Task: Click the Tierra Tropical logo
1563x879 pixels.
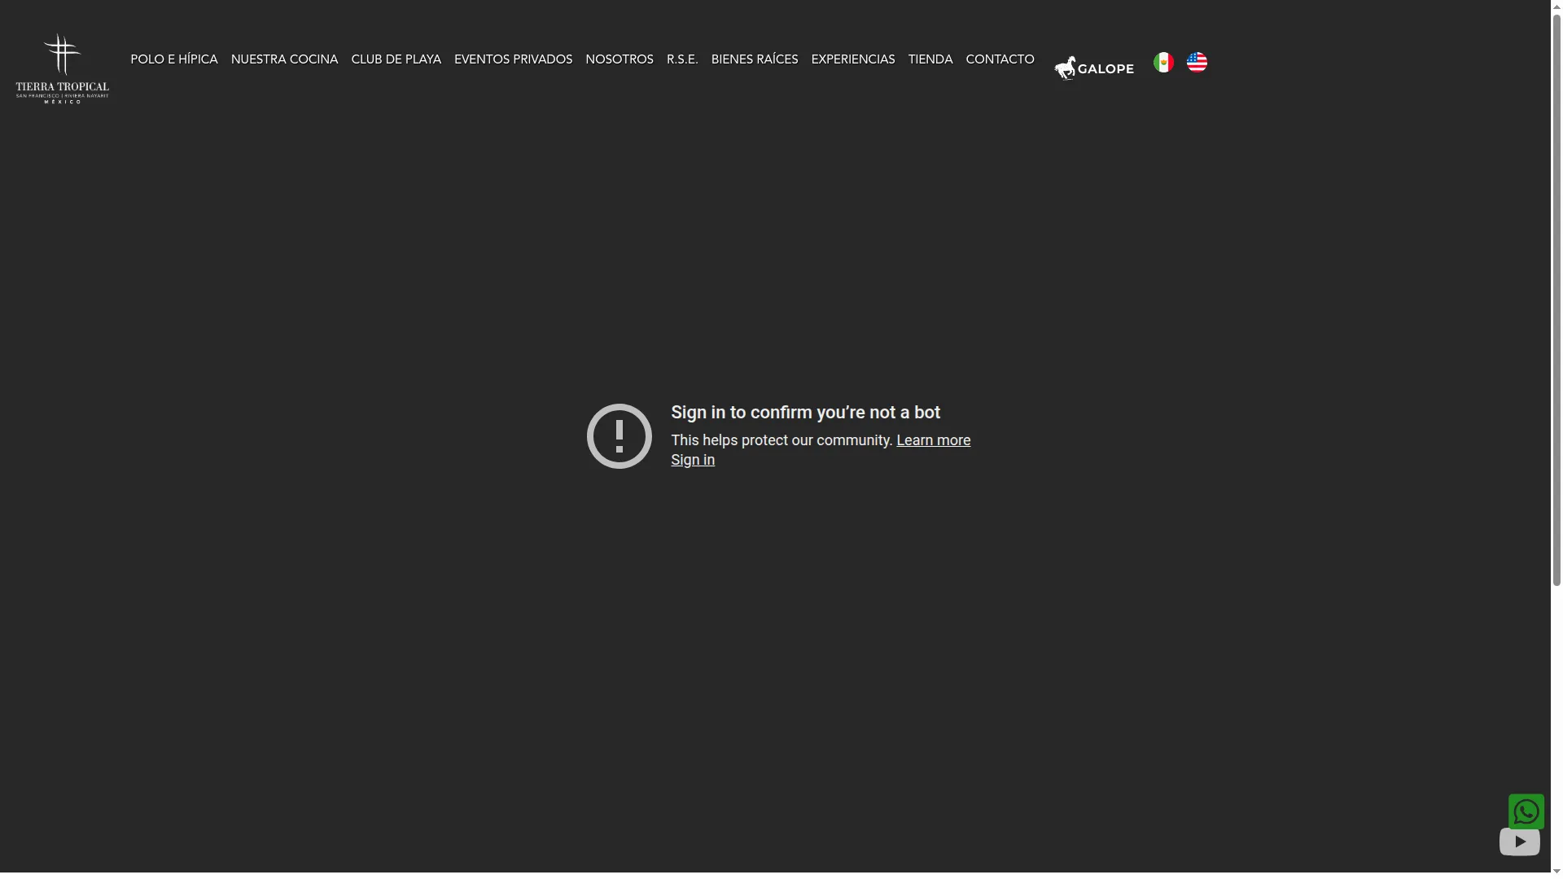Action: [62, 68]
